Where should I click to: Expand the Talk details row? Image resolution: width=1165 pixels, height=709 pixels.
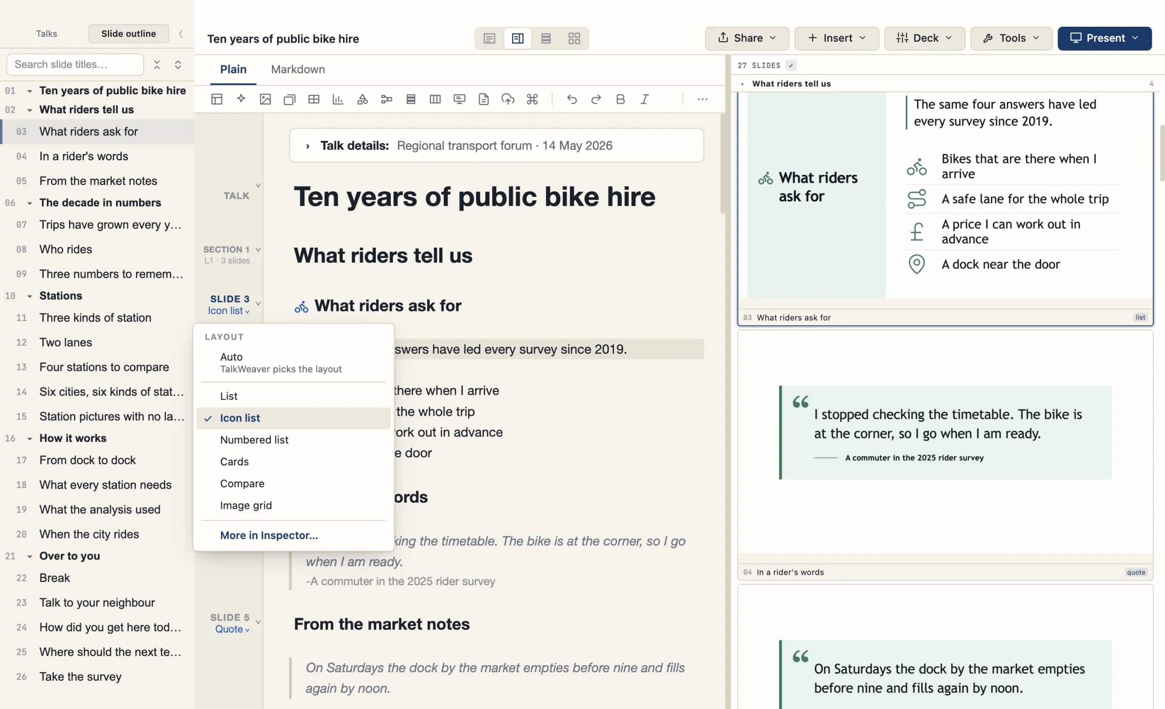pyautogui.click(x=496, y=146)
